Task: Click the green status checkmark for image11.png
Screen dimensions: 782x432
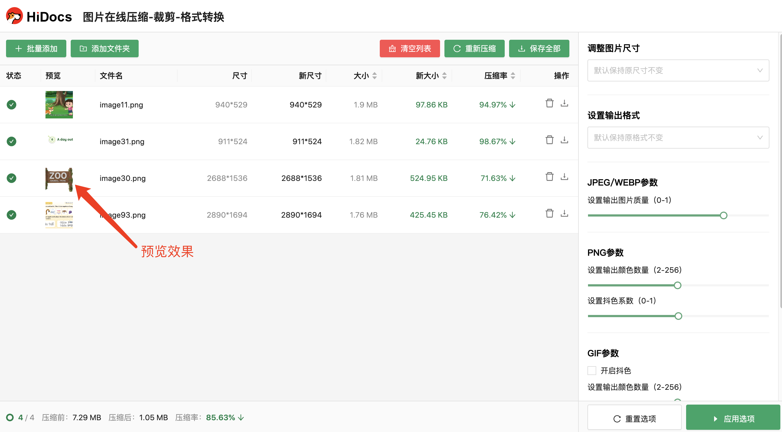Action: [x=12, y=105]
